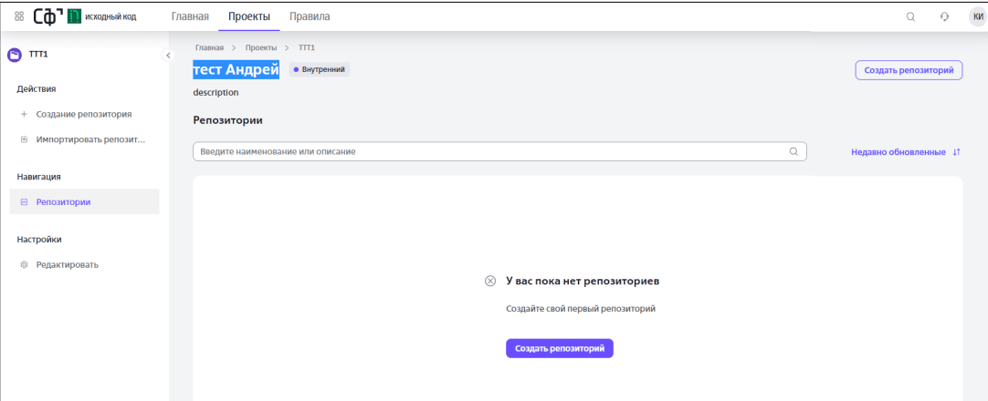The image size is (988, 401).
Task: Open the КИ user avatar menu
Action: coord(978,16)
